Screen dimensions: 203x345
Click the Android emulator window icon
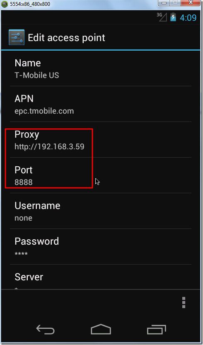[x=5, y=4]
